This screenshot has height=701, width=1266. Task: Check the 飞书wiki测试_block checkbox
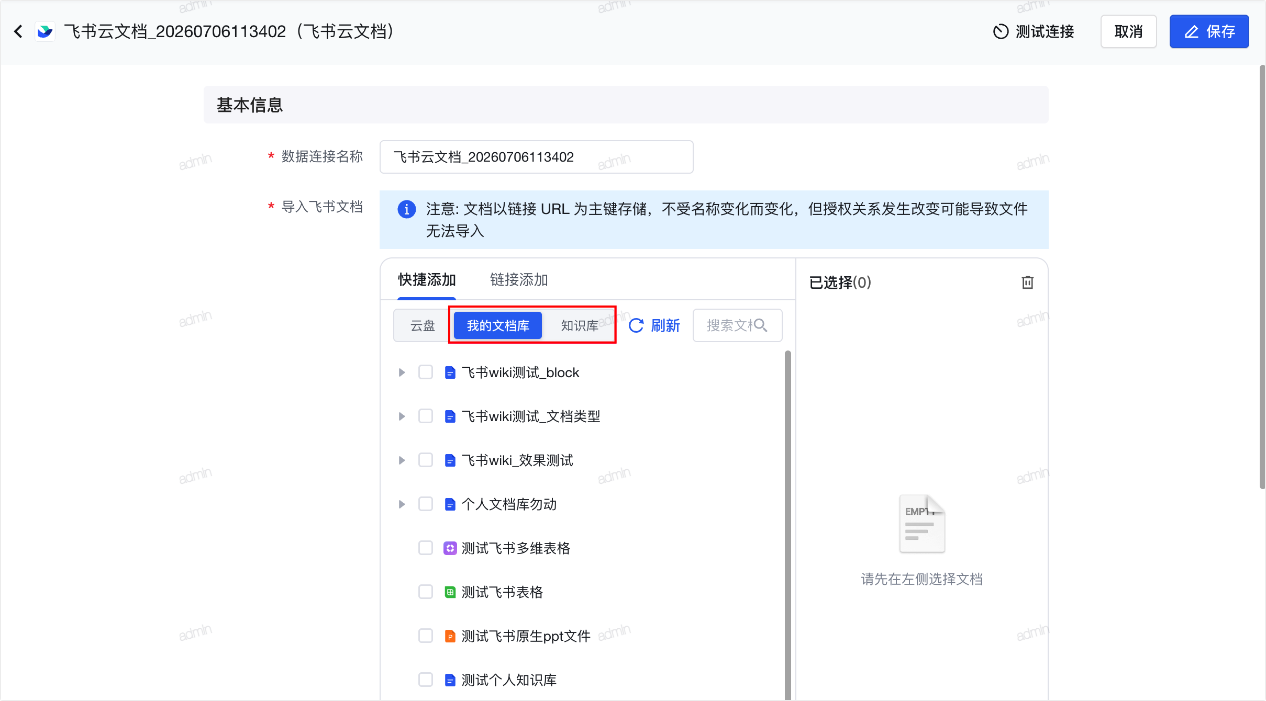(426, 372)
